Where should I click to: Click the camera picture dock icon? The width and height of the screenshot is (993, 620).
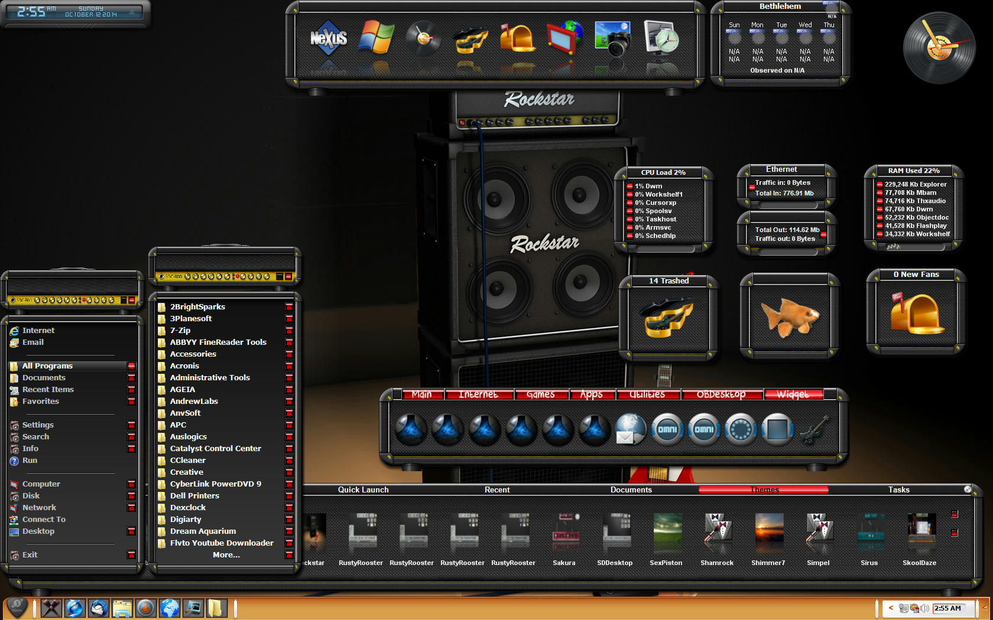(612, 38)
